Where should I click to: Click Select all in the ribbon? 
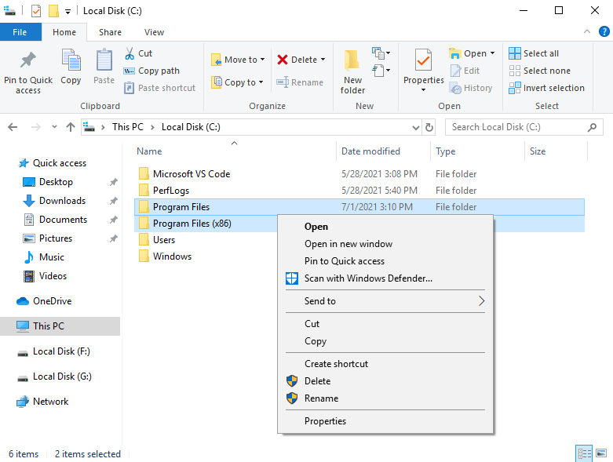pyautogui.click(x=534, y=53)
